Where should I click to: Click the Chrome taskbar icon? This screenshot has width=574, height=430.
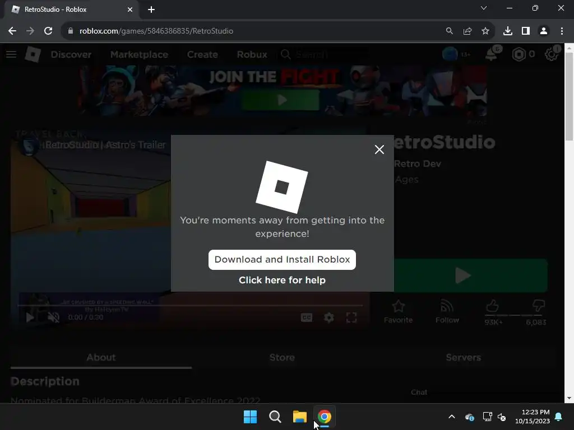click(325, 417)
